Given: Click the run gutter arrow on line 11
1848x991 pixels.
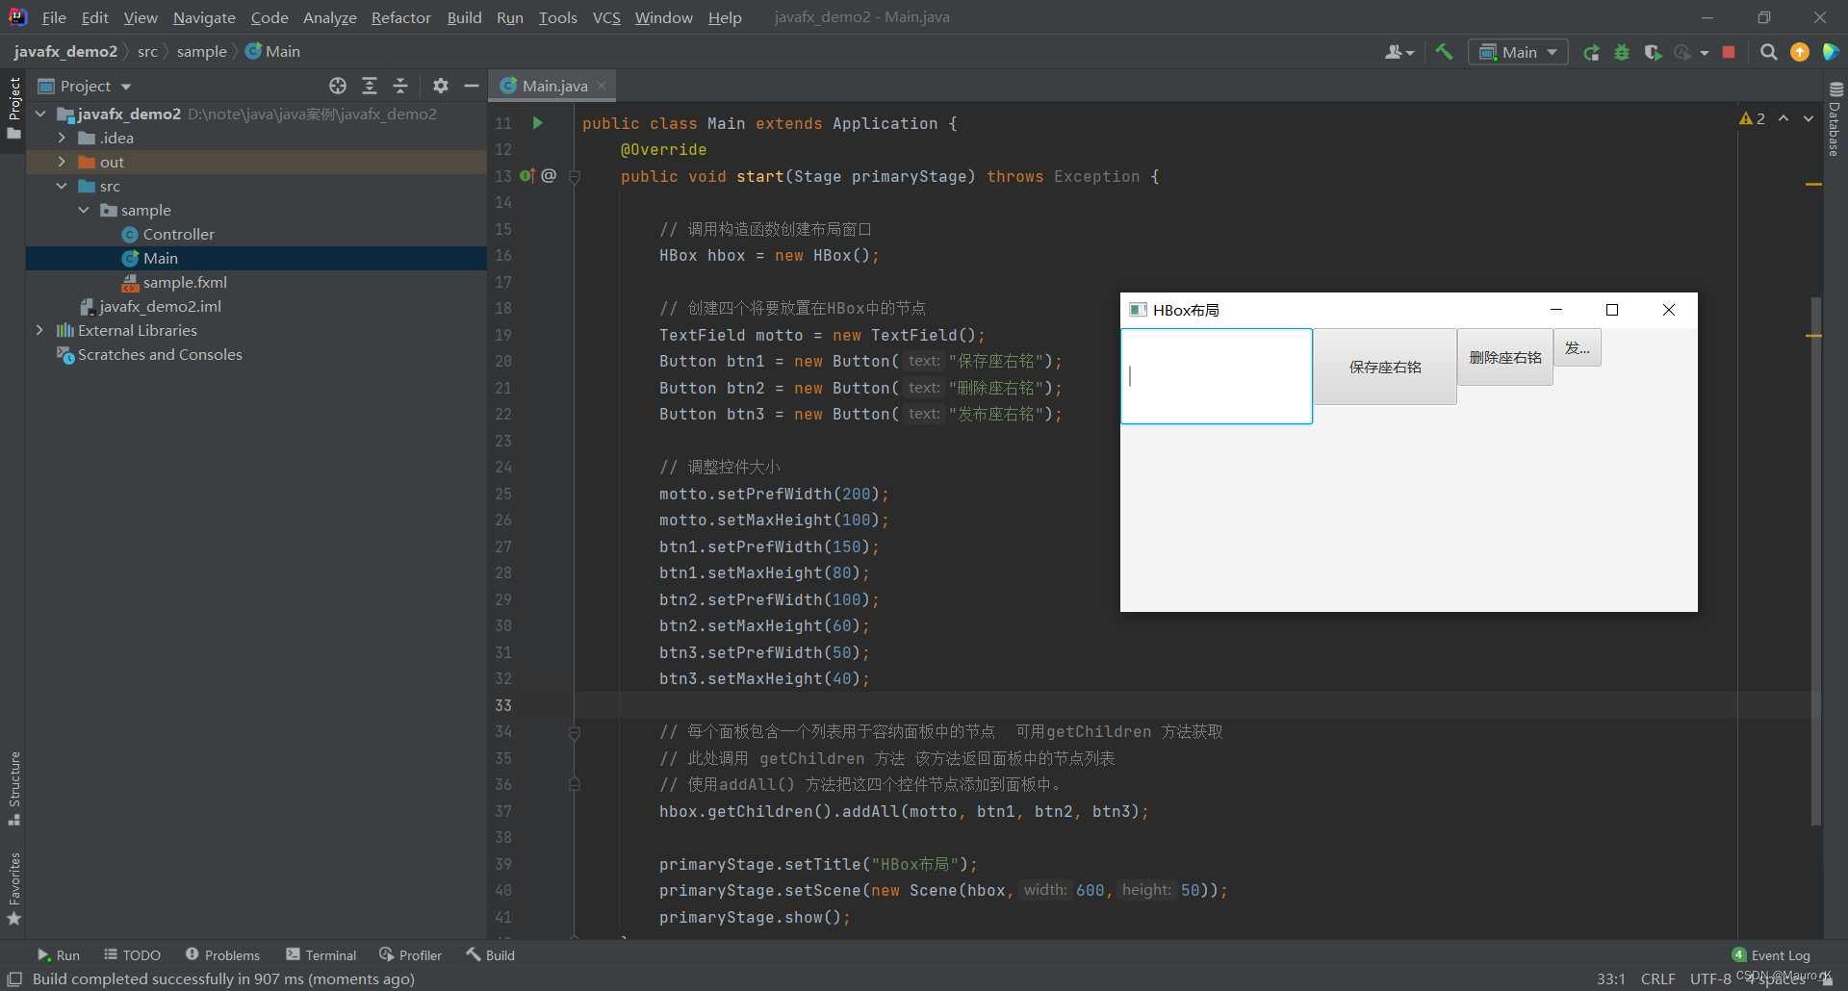Looking at the screenshot, I should coord(538,123).
